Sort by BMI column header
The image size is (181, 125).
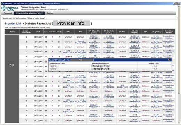click(69, 32)
